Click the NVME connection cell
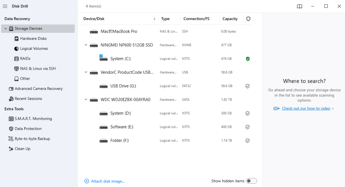 [187, 45]
